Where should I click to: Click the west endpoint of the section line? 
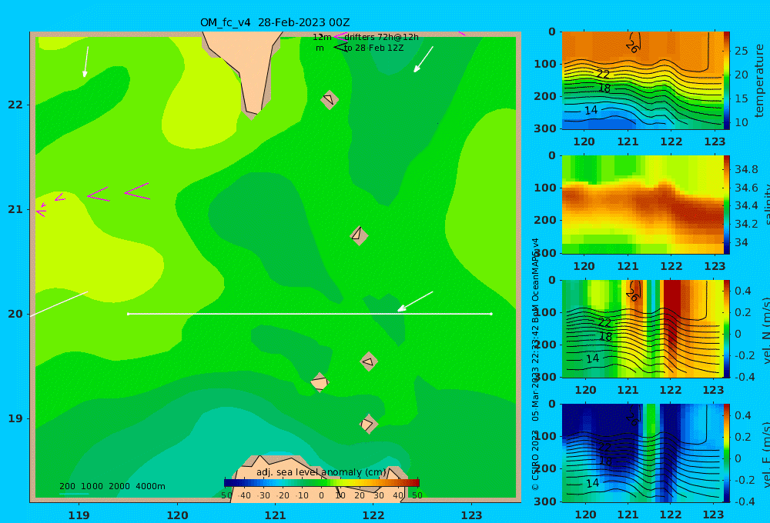coord(128,314)
